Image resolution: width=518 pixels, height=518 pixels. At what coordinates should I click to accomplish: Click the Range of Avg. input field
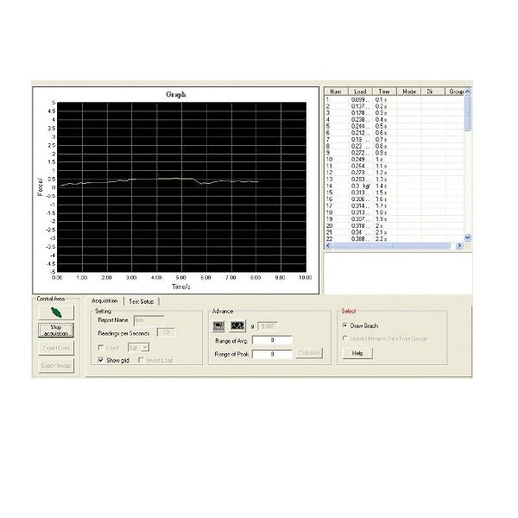coord(272,340)
